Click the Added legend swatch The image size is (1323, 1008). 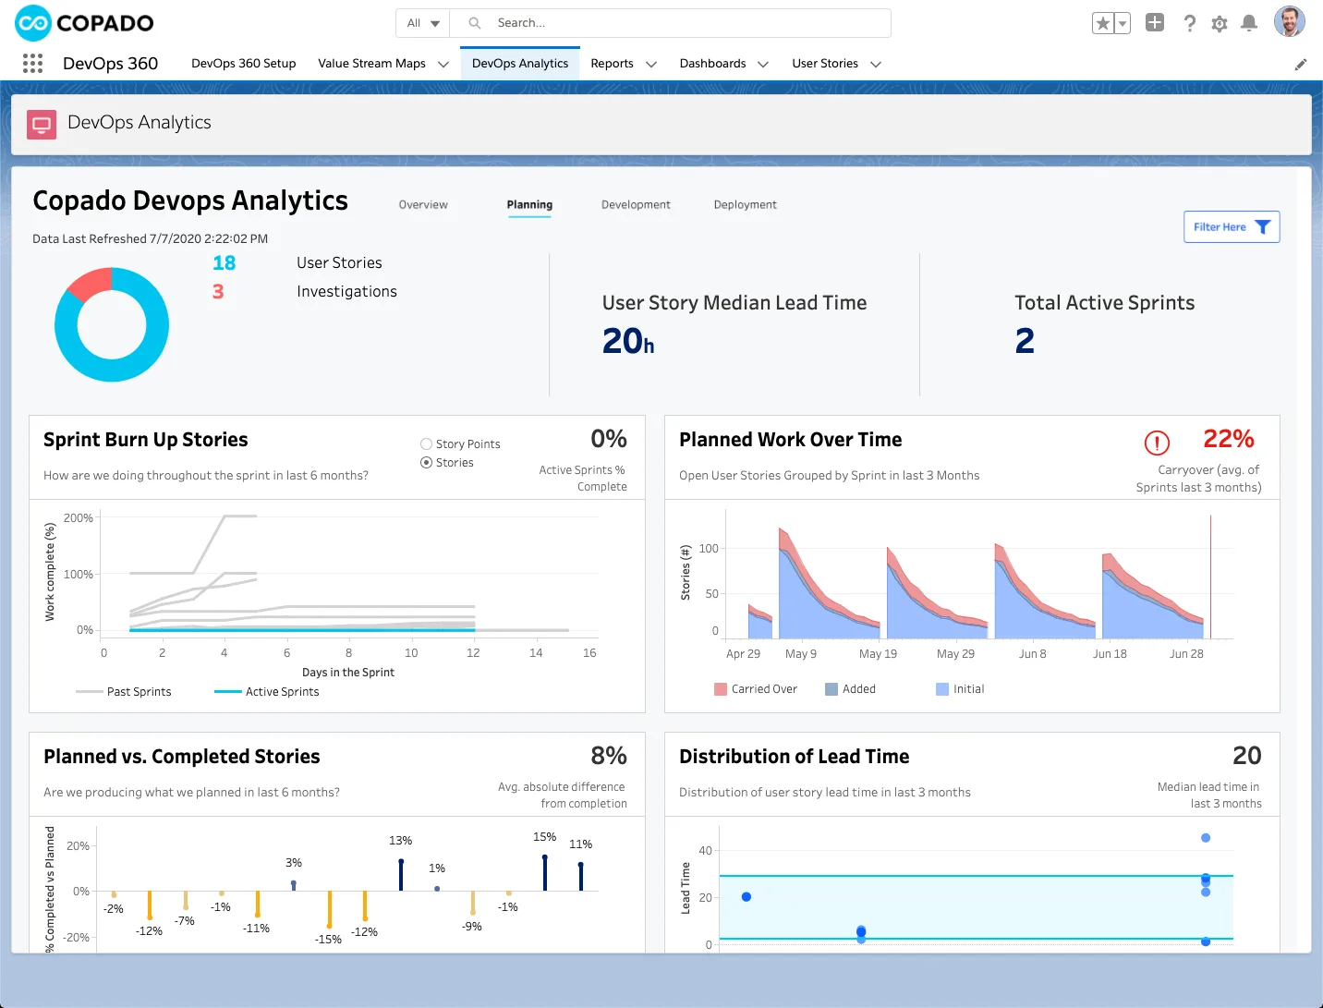831,689
